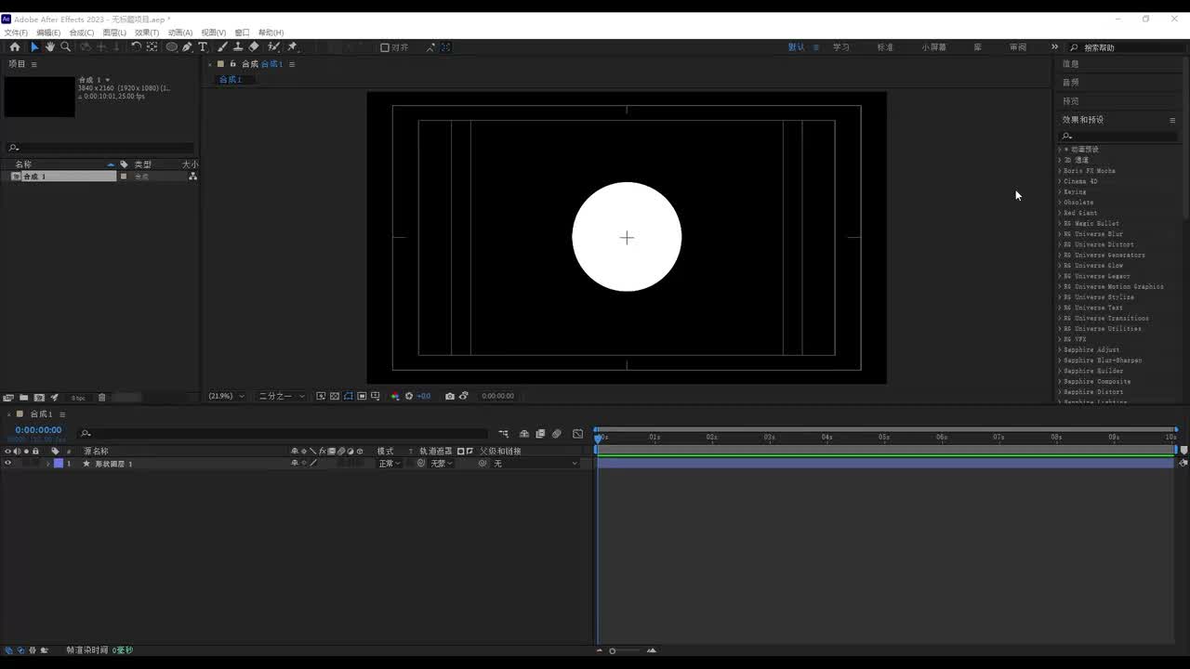
Task: Switch to the 学习 workspace
Action: 841,47
